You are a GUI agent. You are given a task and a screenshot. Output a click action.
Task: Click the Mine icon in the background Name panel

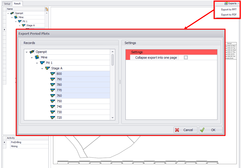click(16, 17)
